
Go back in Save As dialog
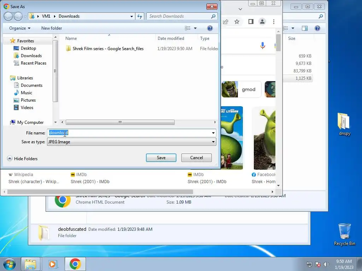pyautogui.click(x=8, y=16)
